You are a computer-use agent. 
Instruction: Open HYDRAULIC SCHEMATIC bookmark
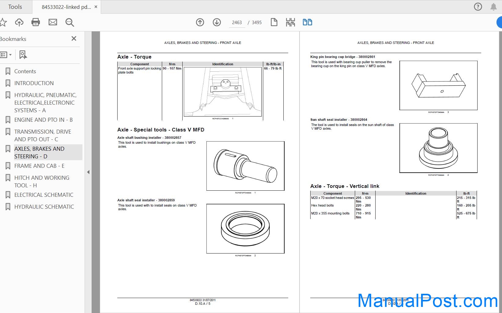44,207
